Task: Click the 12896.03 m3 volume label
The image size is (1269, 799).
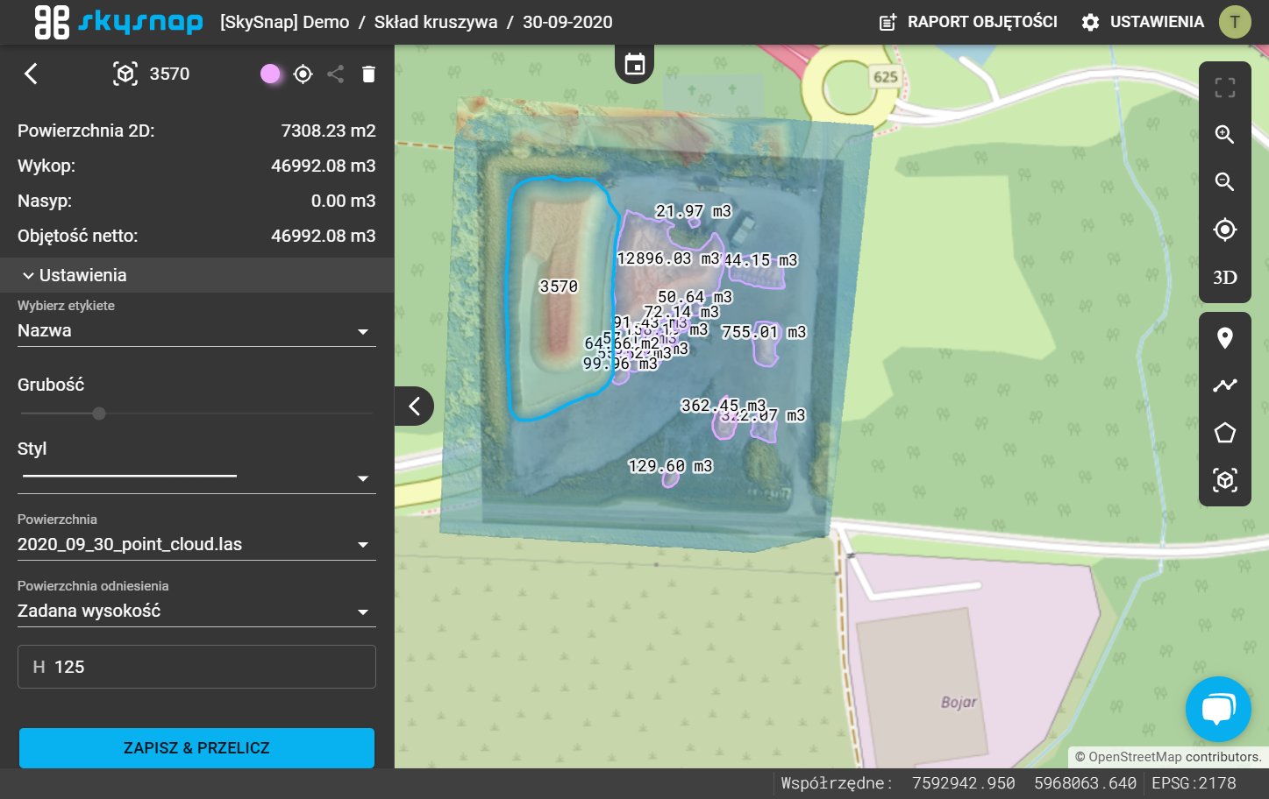Action: coord(668,258)
